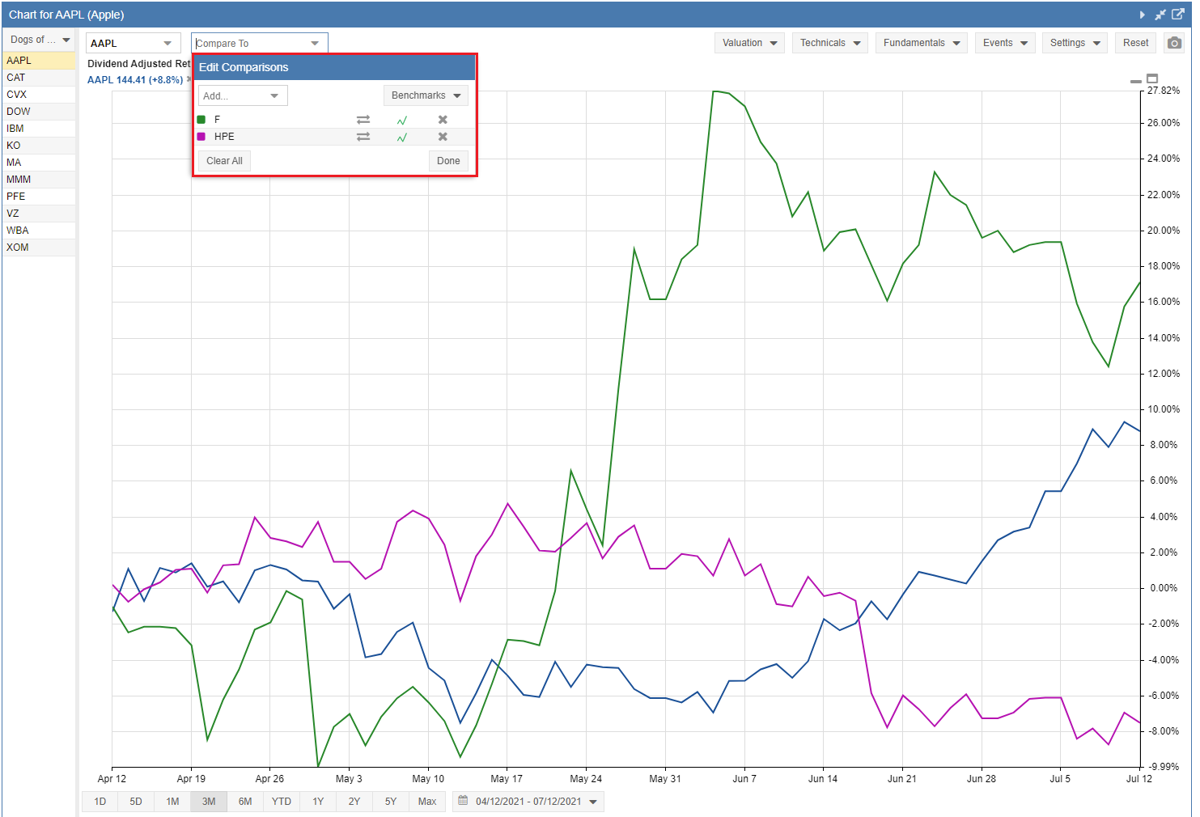The height and width of the screenshot is (817, 1200).
Task: Select the 5Y time range
Action: [391, 802]
